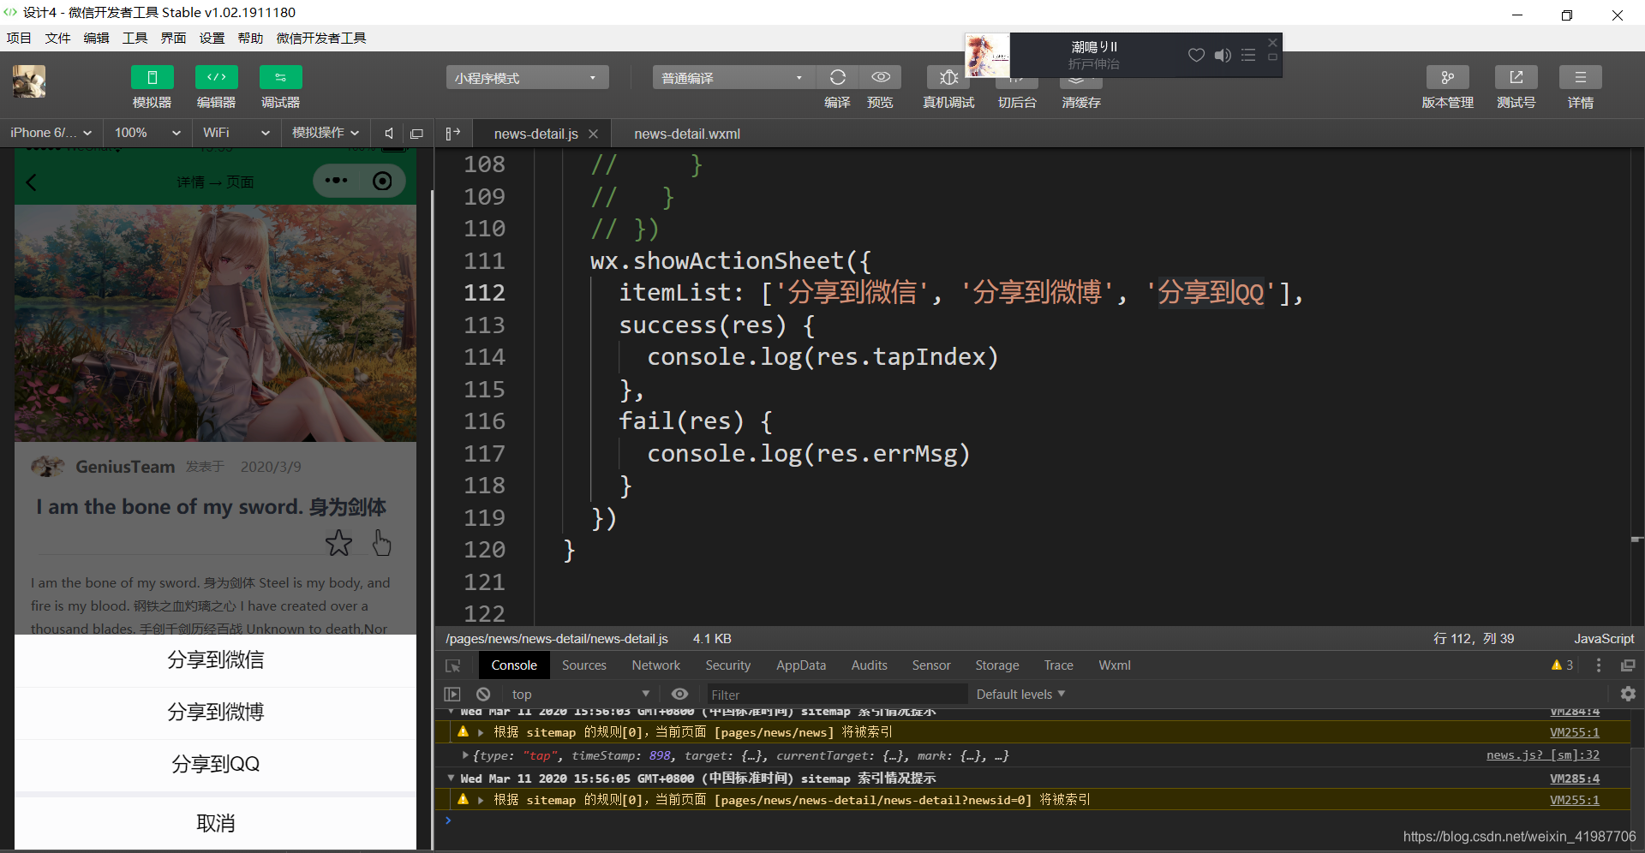The image size is (1645, 853).
Task: Select the Storage devtools tab
Action: point(997,665)
